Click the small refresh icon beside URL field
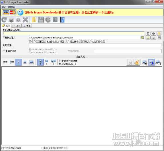This screenshot has height=151, width=164. click(148, 33)
